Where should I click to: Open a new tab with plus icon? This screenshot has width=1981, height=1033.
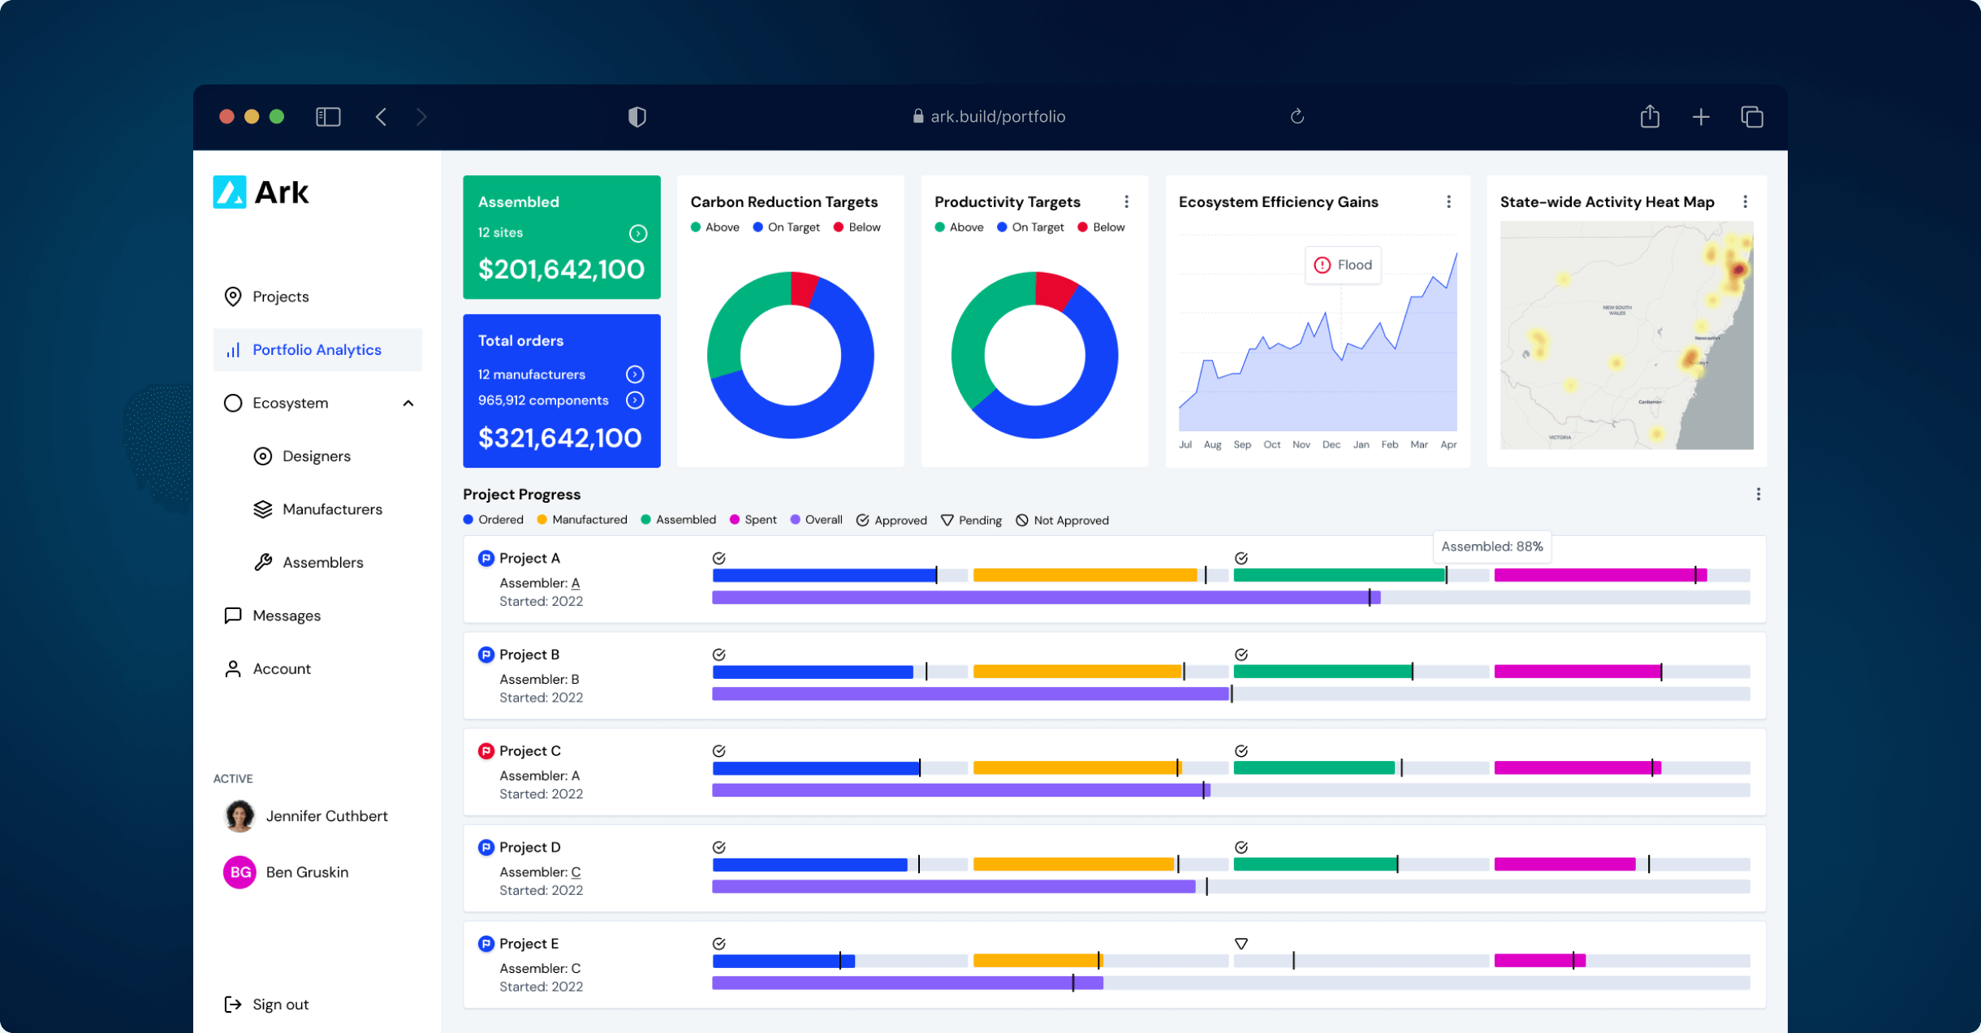pyautogui.click(x=1701, y=117)
